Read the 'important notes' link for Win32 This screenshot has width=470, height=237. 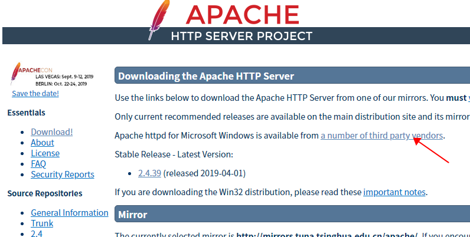[394, 192]
